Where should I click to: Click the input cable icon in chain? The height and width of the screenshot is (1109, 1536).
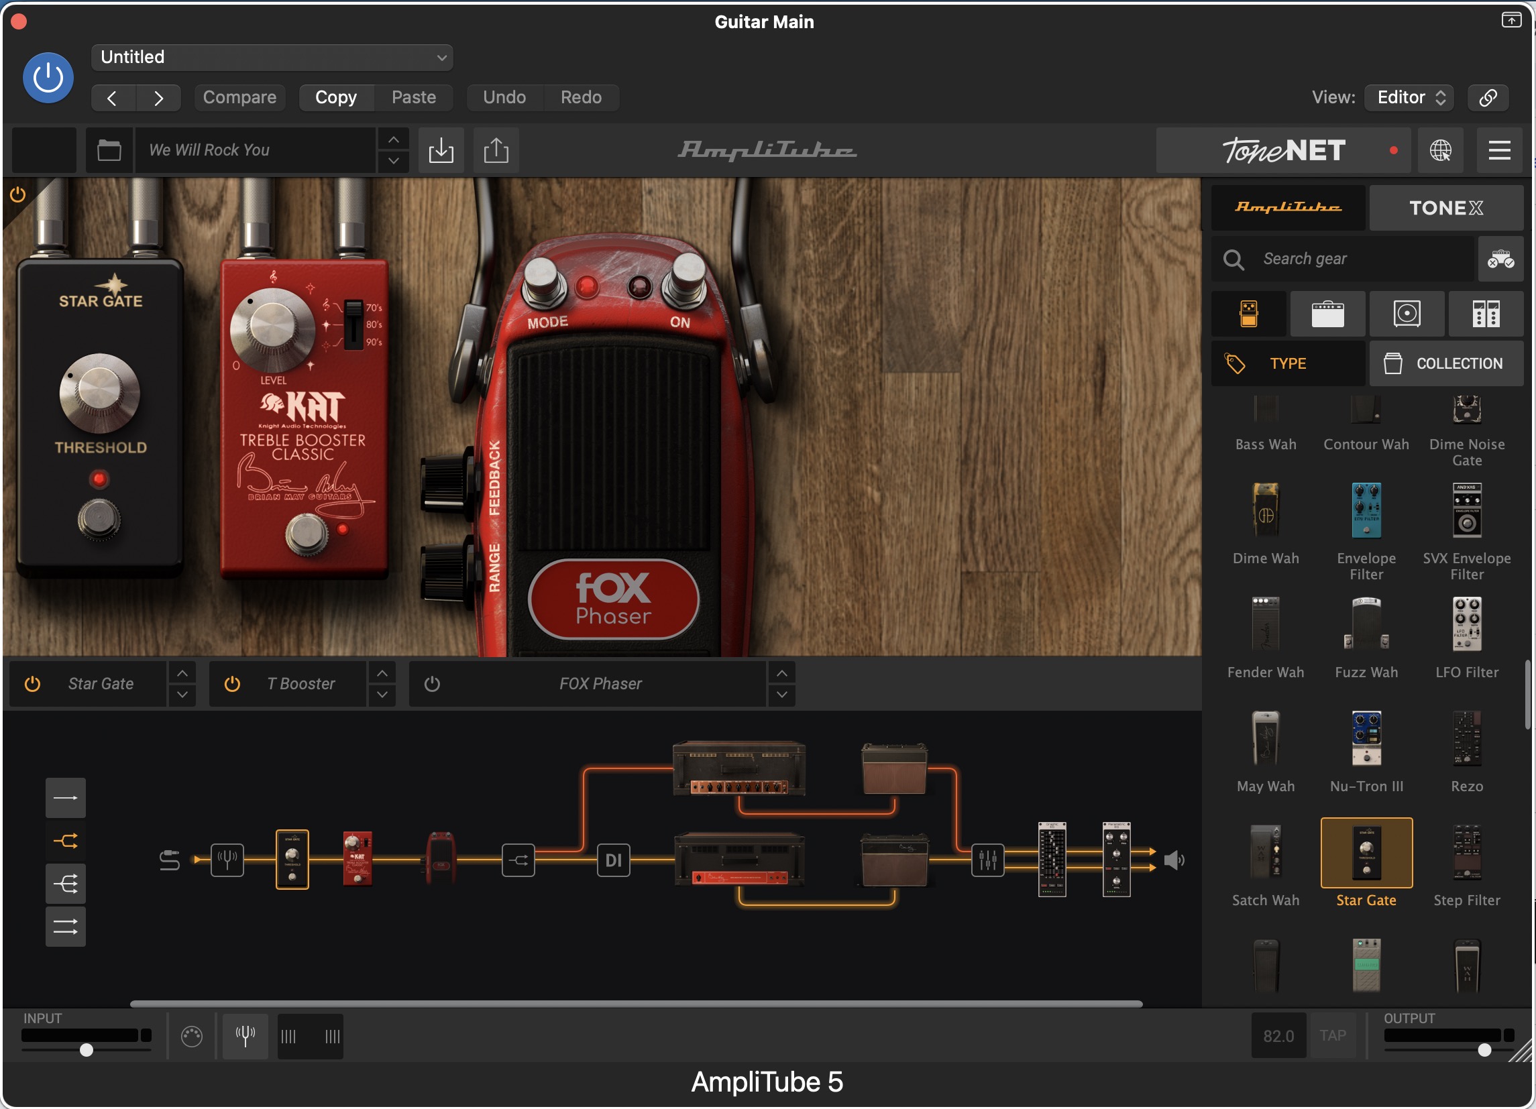[x=169, y=860]
